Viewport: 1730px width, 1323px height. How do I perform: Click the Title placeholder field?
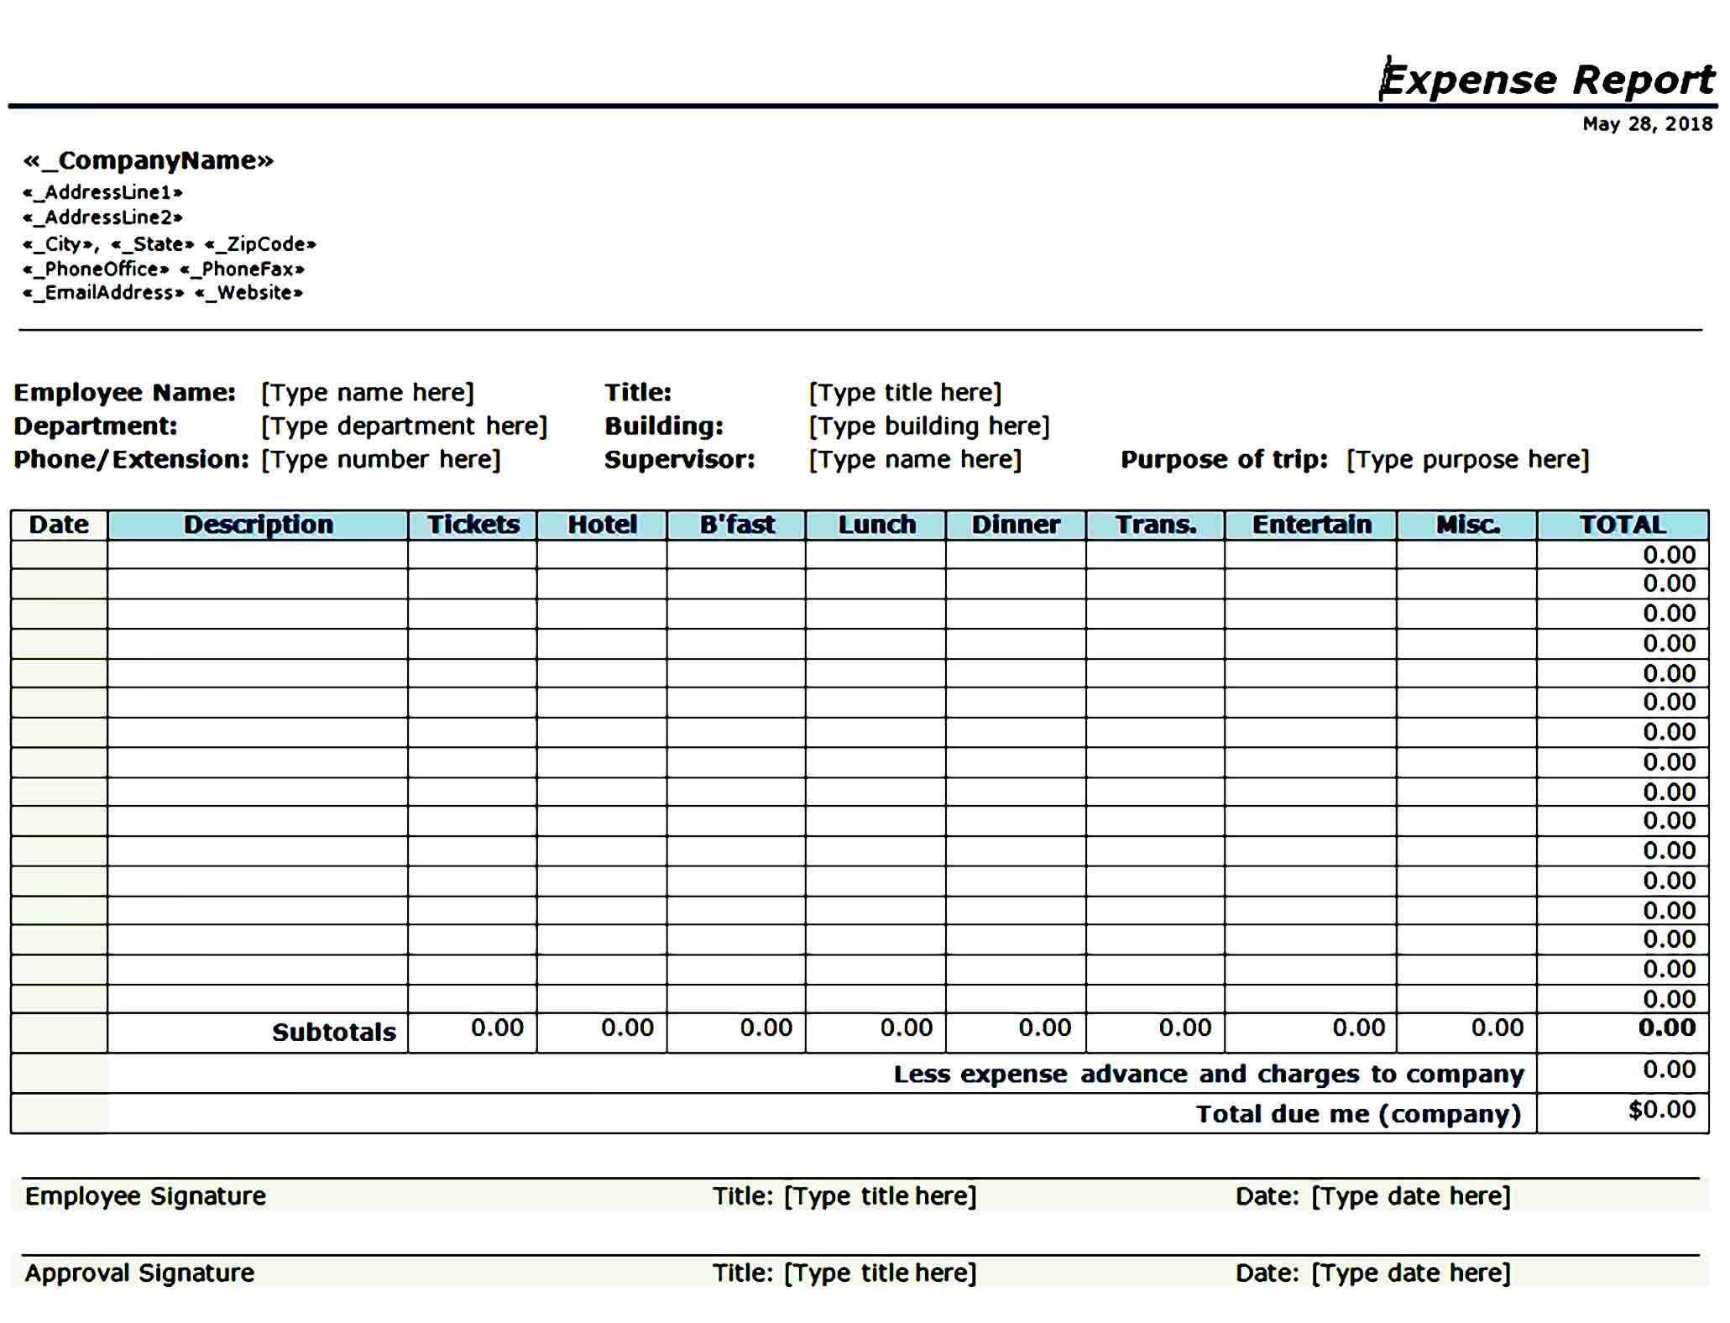[x=905, y=392]
